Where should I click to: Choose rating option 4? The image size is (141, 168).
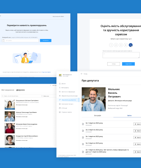[x=126, y=45]
